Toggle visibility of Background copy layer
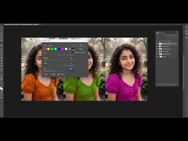 (157, 54)
